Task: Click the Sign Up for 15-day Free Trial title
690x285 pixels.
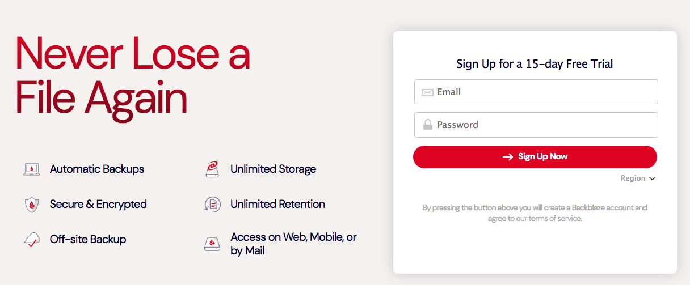Action: [535, 63]
